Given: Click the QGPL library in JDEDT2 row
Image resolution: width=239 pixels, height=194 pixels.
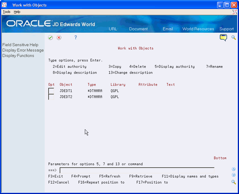Looking at the screenshot, I should (115, 97).
